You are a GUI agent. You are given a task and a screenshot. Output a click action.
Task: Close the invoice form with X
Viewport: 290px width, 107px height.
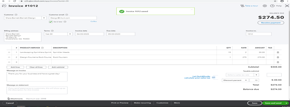coord(287,6)
